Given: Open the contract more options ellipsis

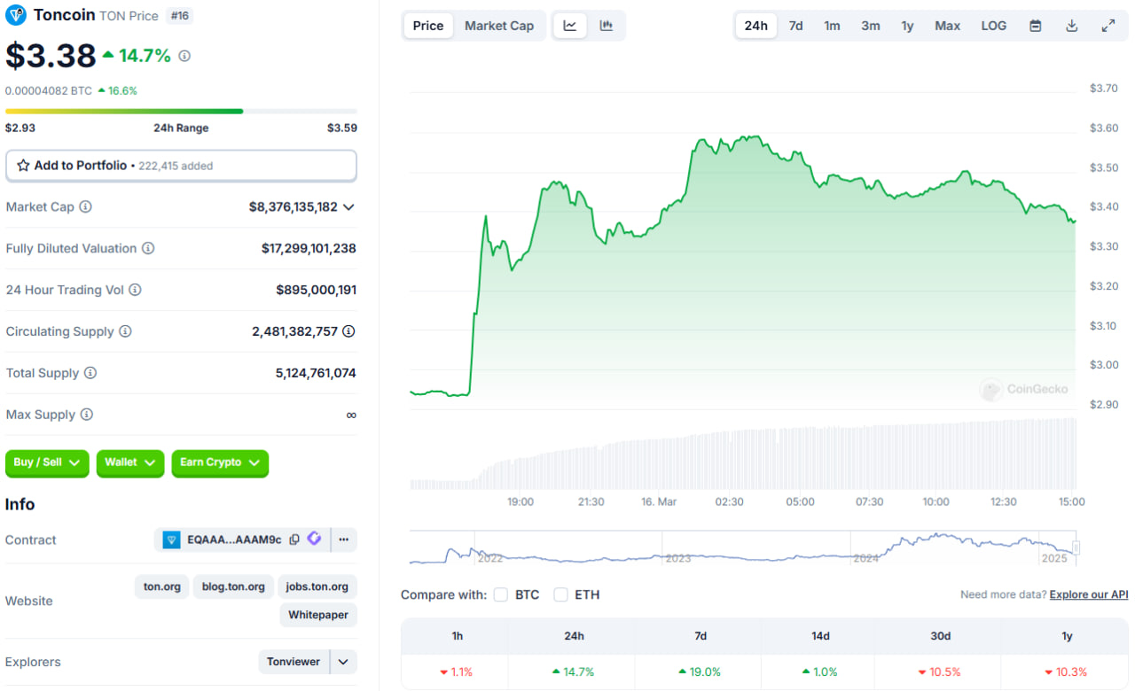Looking at the screenshot, I should tap(343, 540).
